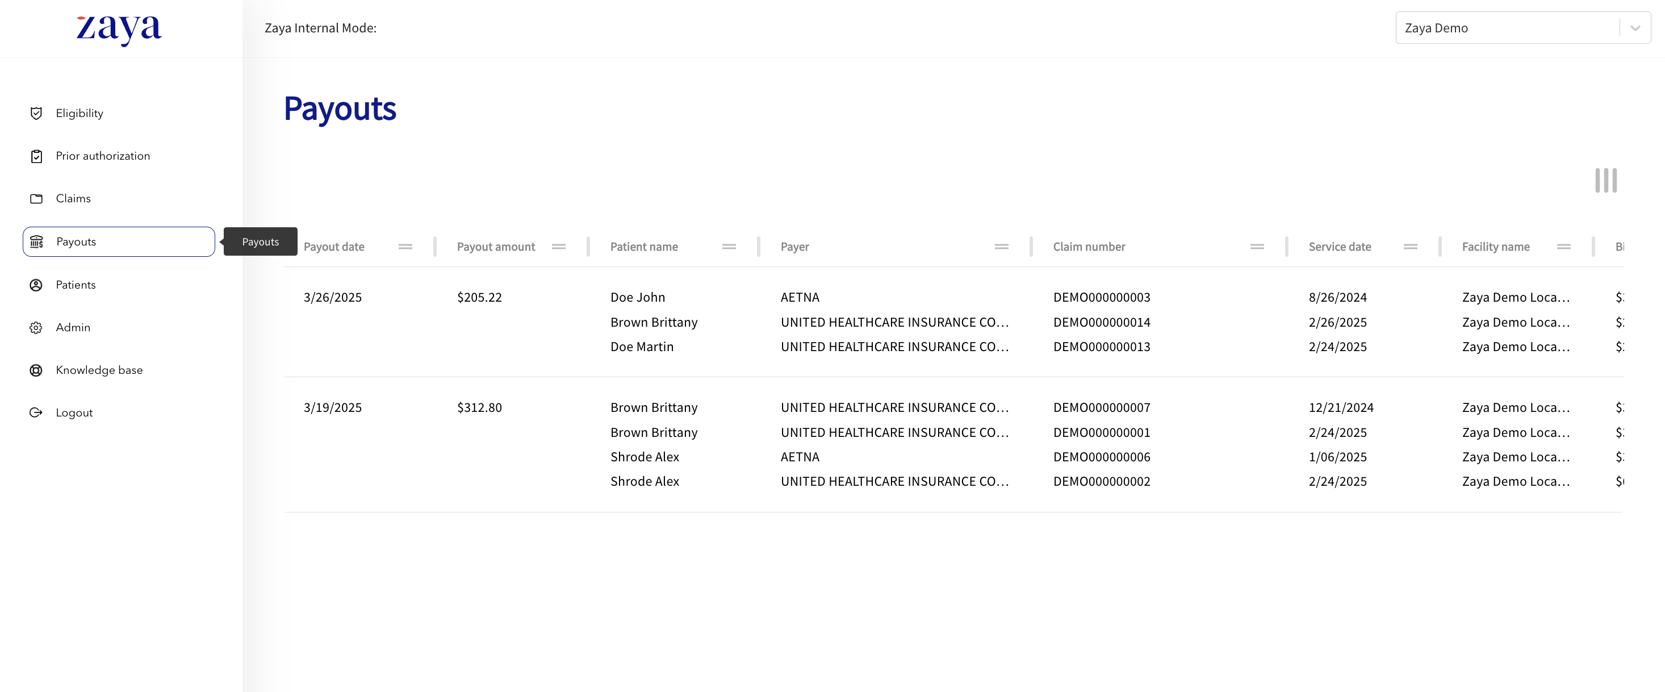Click the Admin gear icon
The width and height of the screenshot is (1665, 692).
[36, 327]
